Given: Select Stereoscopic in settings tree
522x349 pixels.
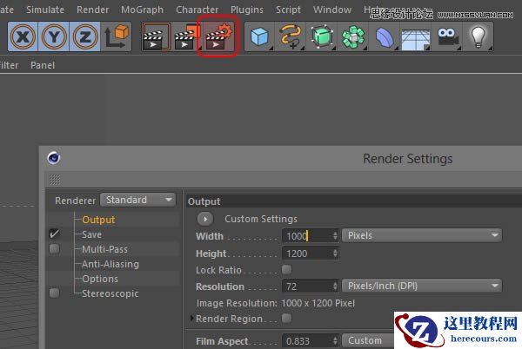Looking at the screenshot, I should point(110,293).
